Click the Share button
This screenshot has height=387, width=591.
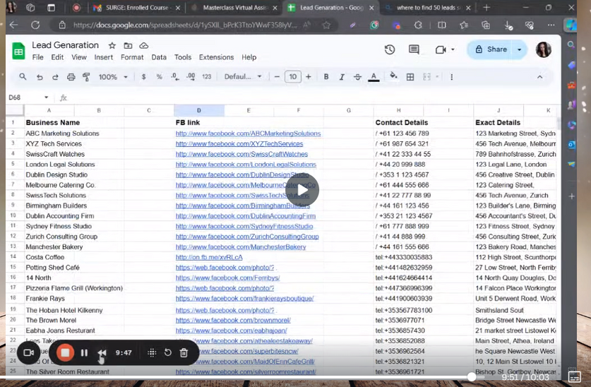pos(491,49)
